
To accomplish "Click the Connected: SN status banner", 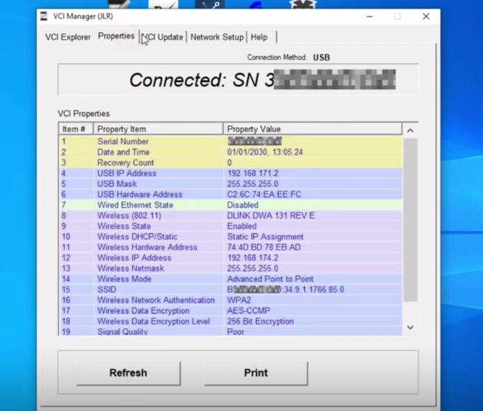I will pyautogui.click(x=238, y=80).
